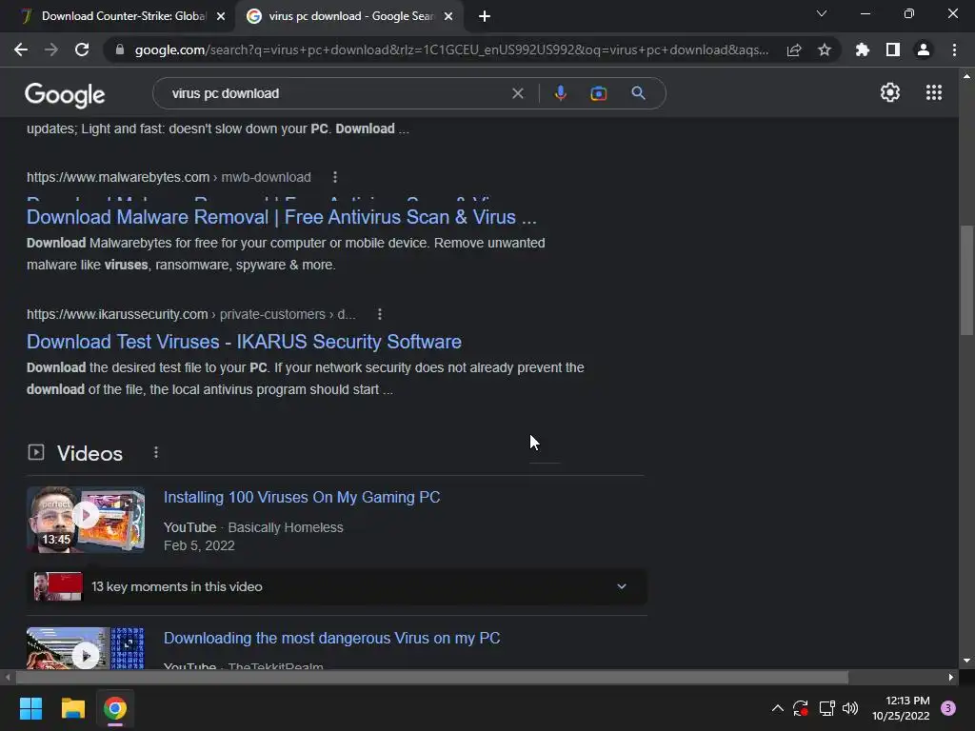Open clock and calendar flyout
Viewport: 975px width, 731px height.
(901, 708)
